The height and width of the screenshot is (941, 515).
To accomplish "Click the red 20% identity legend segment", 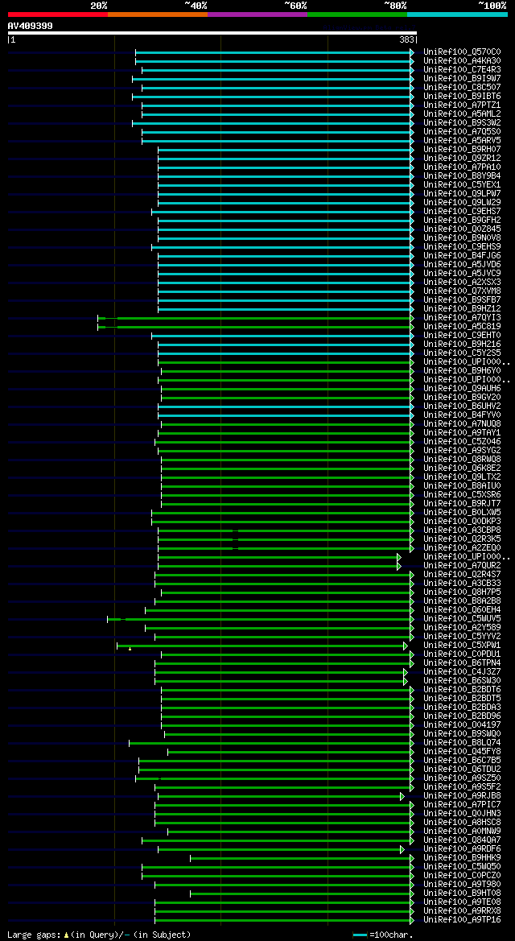I will [58, 14].
